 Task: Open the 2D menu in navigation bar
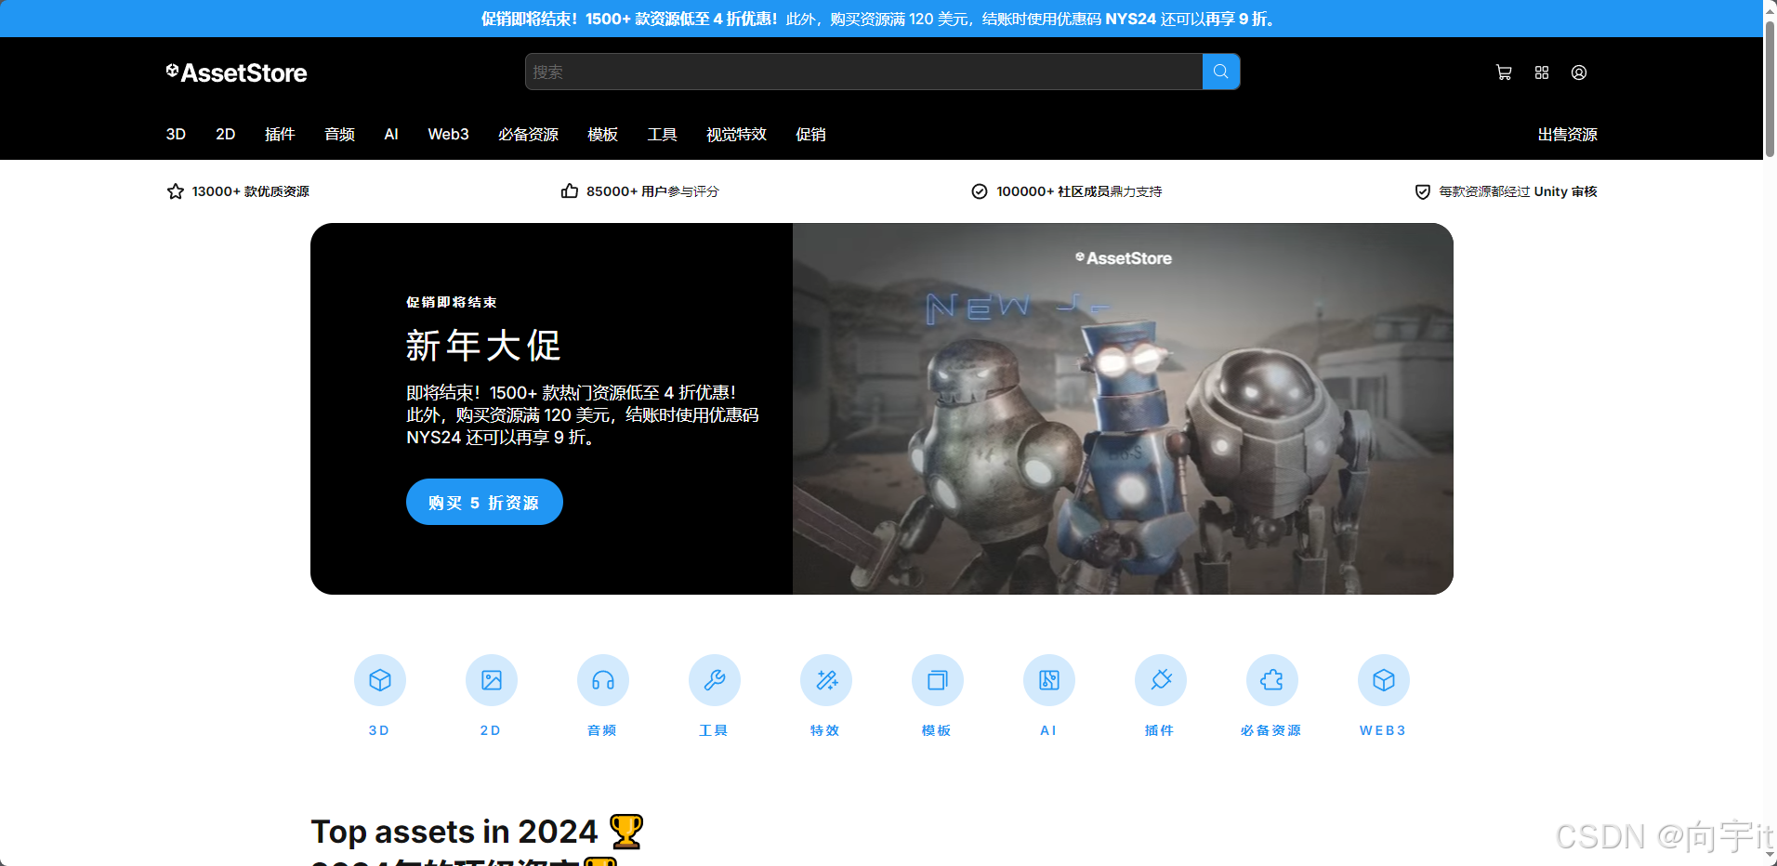(x=225, y=135)
